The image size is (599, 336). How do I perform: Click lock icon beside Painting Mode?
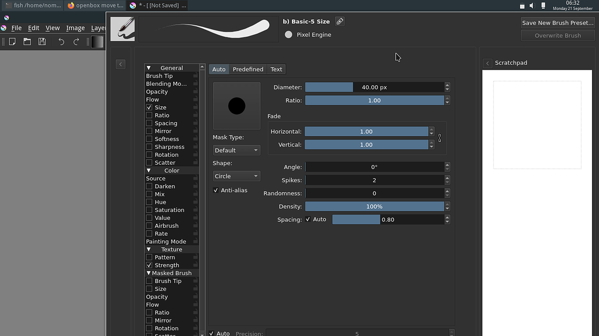click(x=195, y=241)
